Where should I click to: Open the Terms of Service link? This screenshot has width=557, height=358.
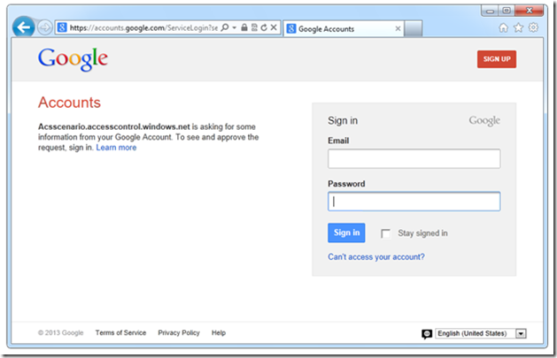click(x=120, y=333)
